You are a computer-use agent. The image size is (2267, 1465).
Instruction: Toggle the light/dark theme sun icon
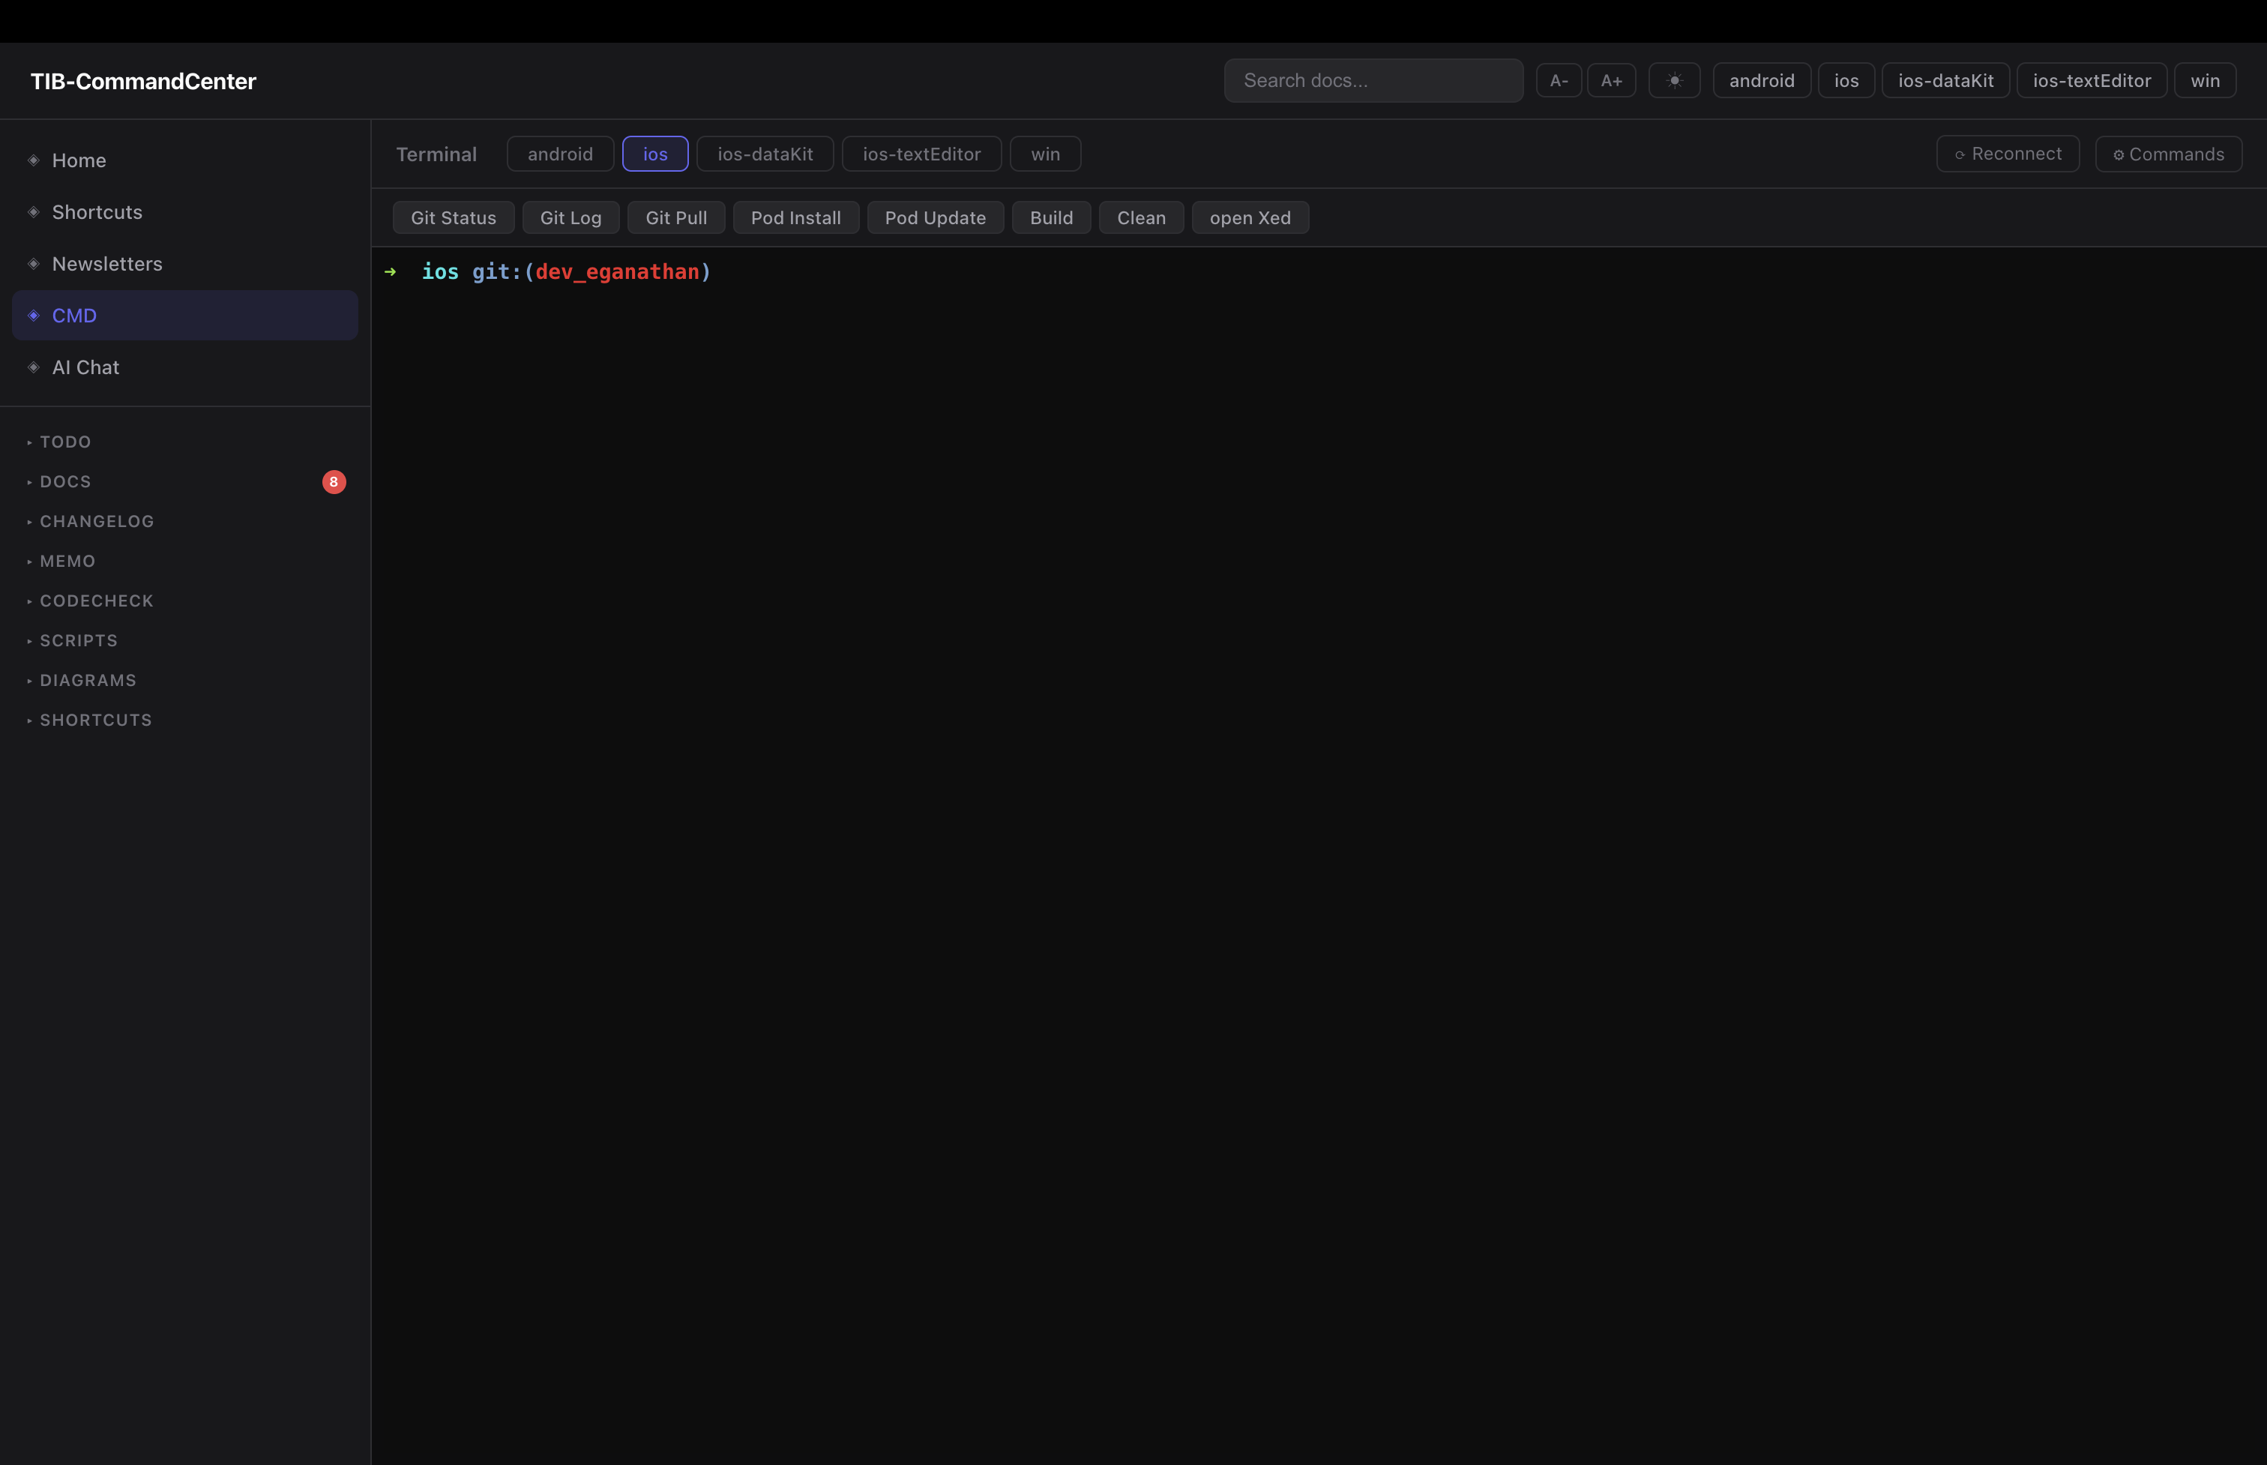click(1673, 81)
